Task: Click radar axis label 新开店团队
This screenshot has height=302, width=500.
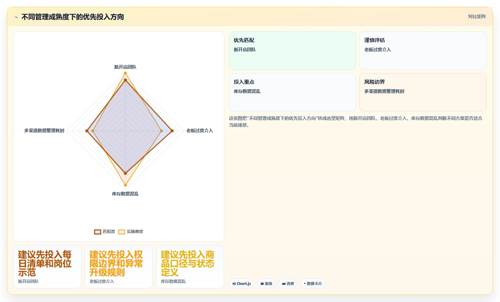Action: pyautogui.click(x=125, y=67)
